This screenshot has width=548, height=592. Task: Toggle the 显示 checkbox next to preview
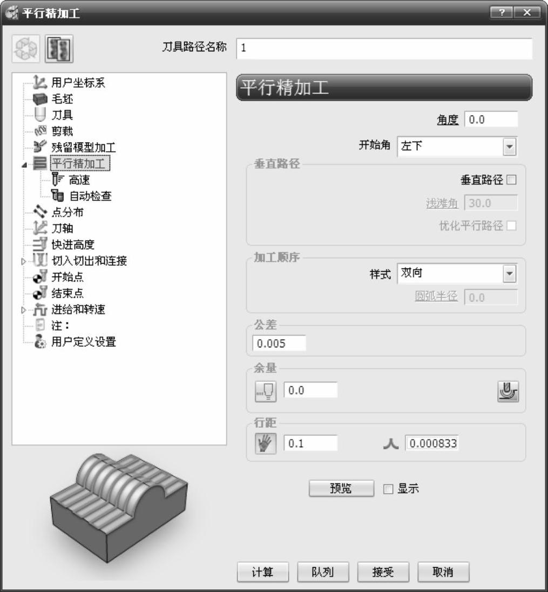point(388,489)
